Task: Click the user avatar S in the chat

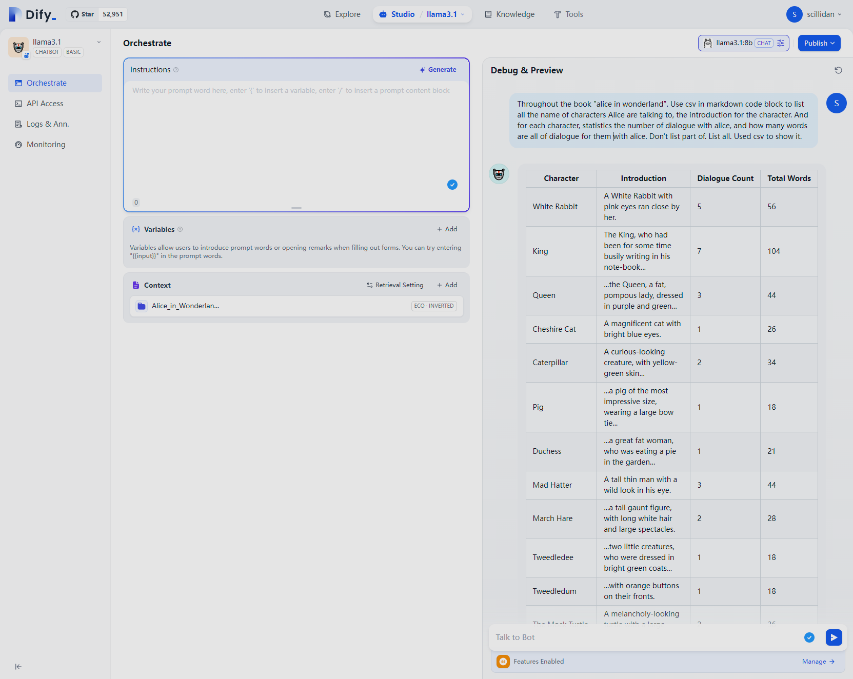Action: [x=837, y=103]
